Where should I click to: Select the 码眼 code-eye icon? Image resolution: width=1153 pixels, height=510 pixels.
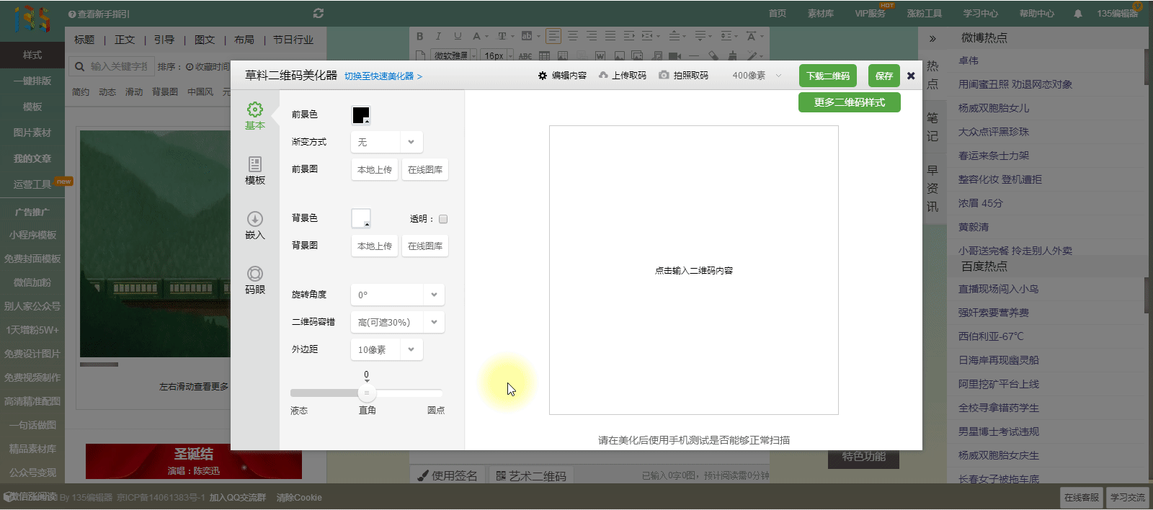click(255, 274)
